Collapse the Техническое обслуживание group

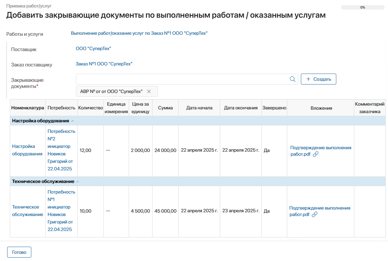(x=77, y=182)
